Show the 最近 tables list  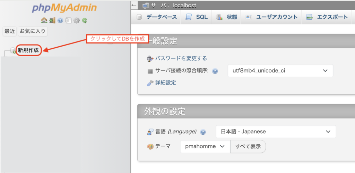(10, 31)
